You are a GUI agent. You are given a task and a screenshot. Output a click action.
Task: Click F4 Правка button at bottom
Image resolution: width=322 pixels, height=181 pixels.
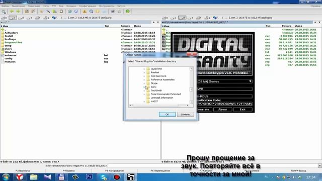tap(68, 171)
